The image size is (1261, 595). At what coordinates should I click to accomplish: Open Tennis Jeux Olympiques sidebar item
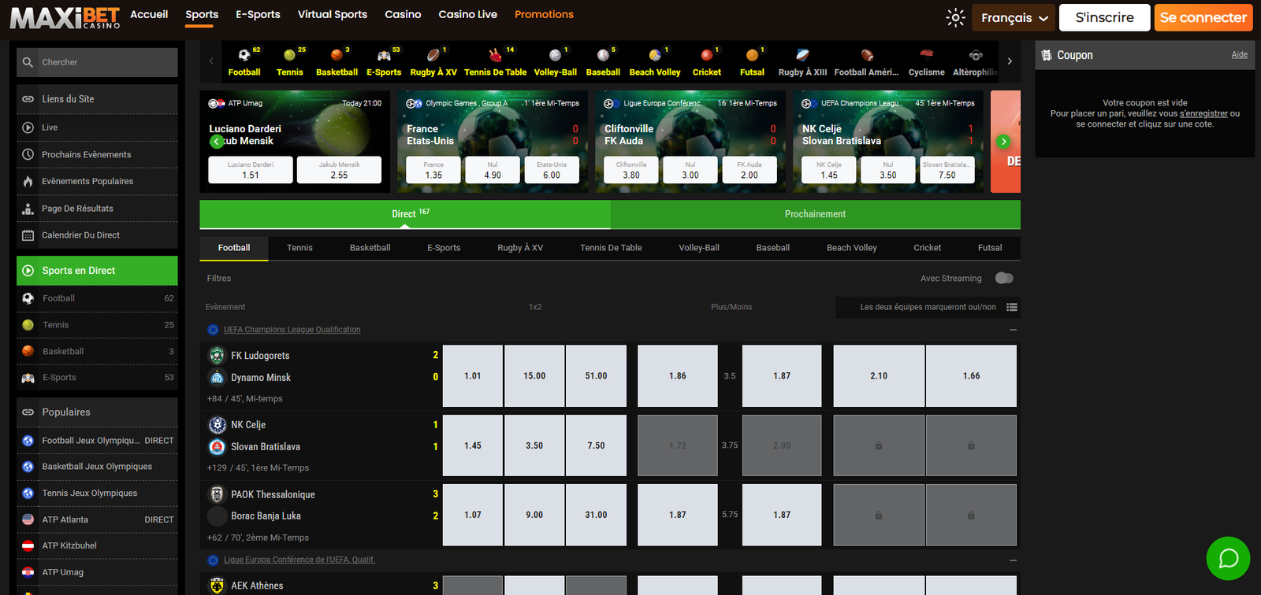[x=97, y=493]
